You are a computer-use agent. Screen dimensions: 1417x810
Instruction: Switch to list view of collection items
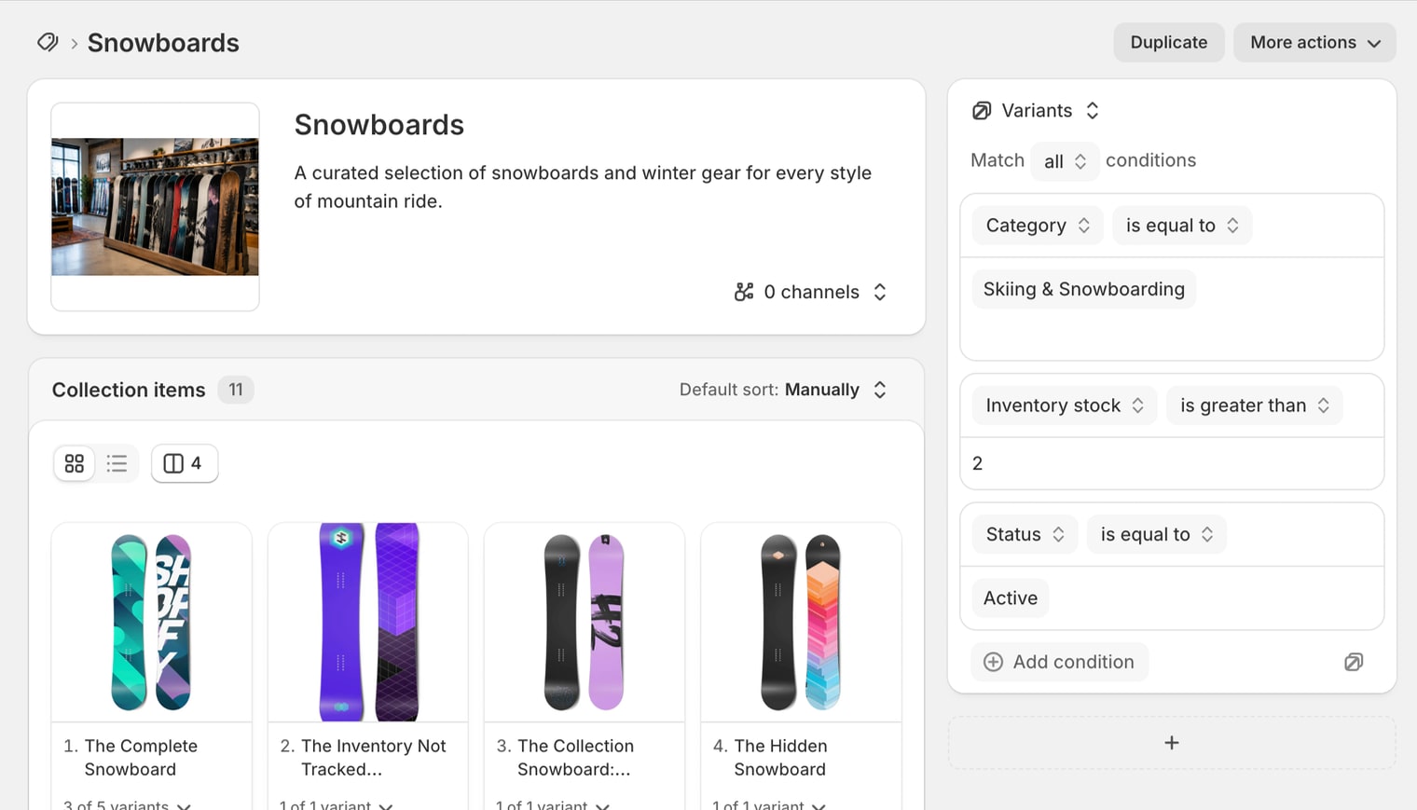pos(117,463)
